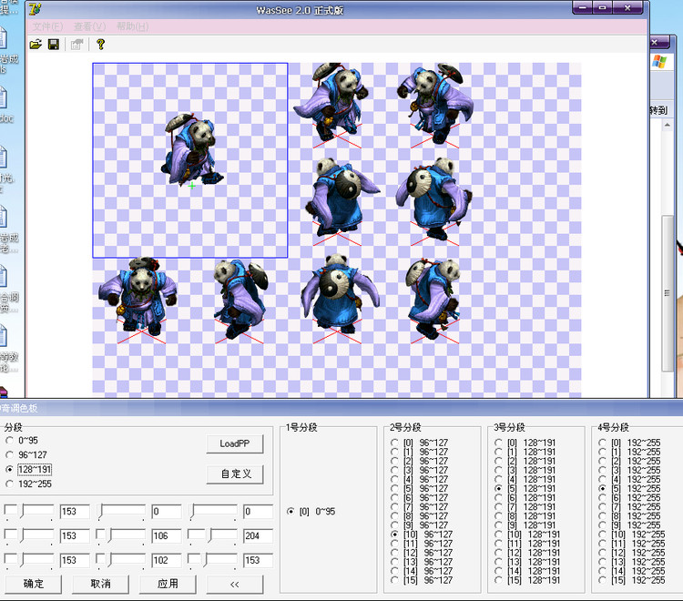Confirm with the 确定 button

[33, 584]
